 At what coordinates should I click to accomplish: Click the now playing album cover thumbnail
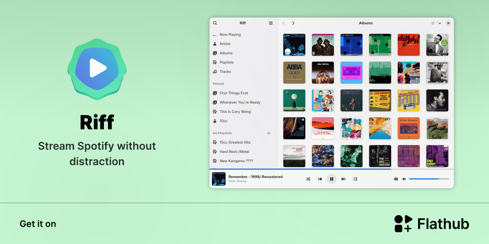click(219, 179)
